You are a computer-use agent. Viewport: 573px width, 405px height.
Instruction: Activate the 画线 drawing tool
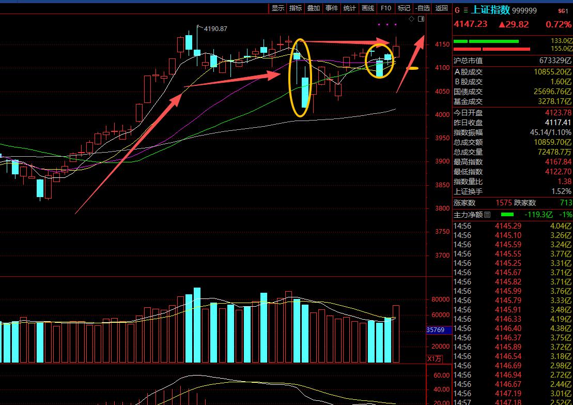368,8
